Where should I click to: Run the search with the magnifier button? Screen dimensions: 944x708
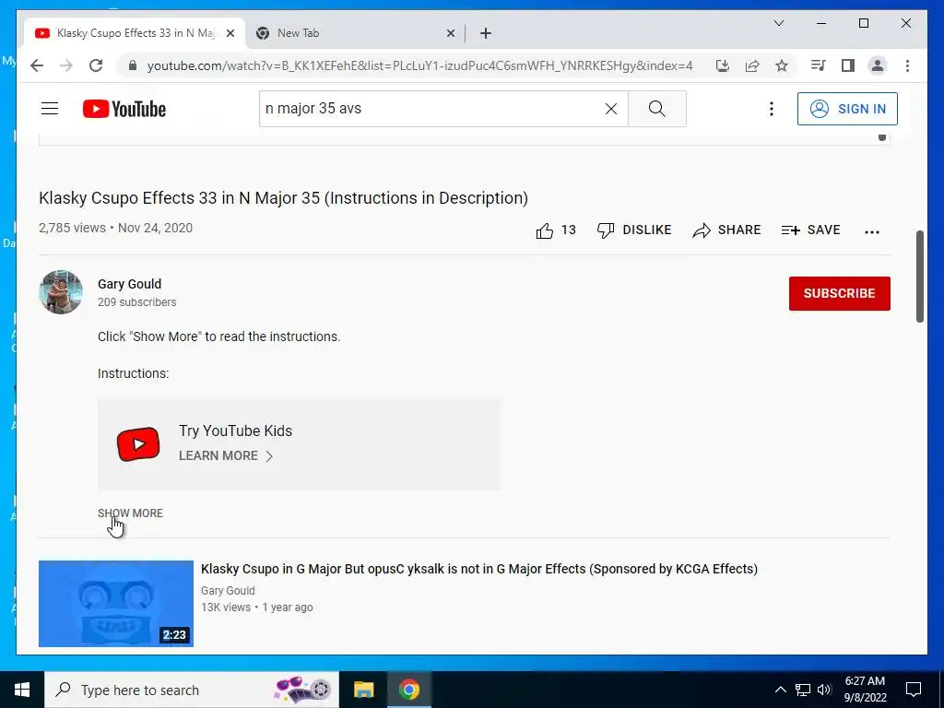(x=656, y=109)
